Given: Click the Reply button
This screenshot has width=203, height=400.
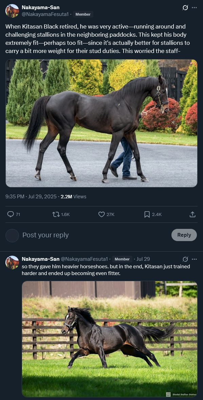Looking at the screenshot, I should [184, 235].
